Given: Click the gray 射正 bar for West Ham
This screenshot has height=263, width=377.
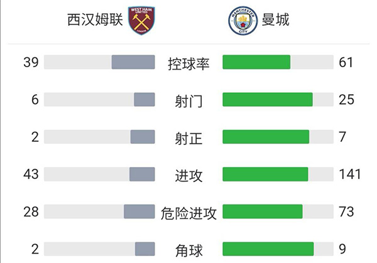Looking at the screenshot, I should 143,137.
